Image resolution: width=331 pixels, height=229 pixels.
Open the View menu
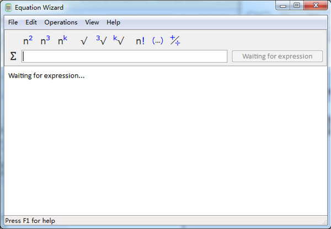click(92, 23)
